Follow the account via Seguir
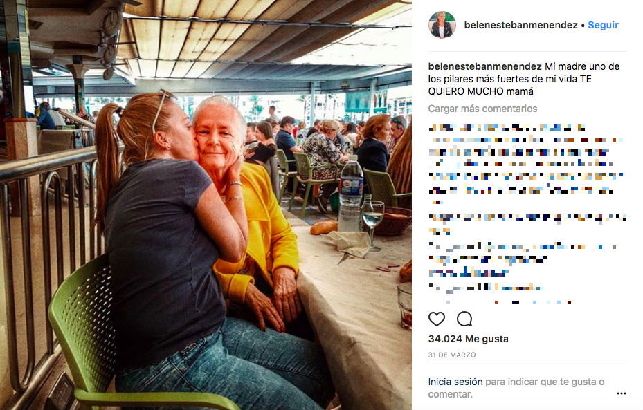 (604, 25)
